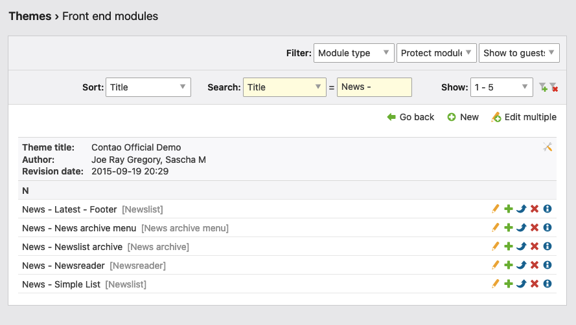Click author Joe Ray Gregory, Sascha M
Viewport: 576px width, 325px height.
149,160
